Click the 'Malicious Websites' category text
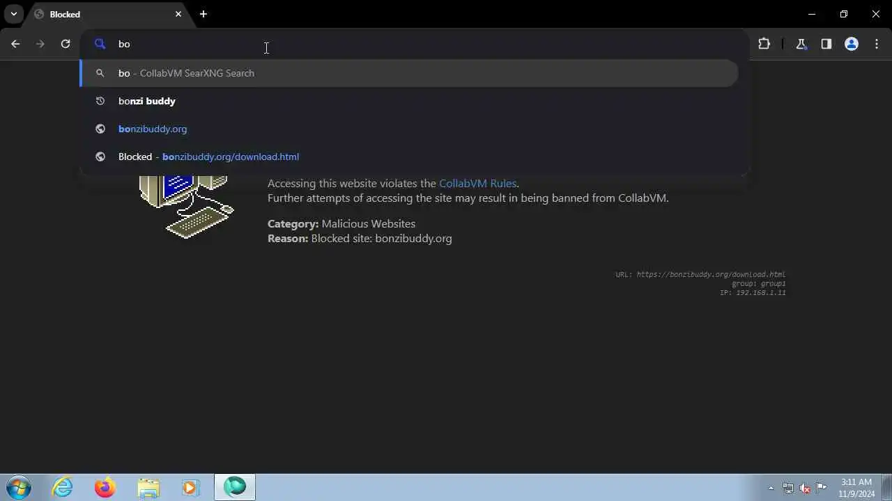Image resolution: width=892 pixels, height=501 pixels. point(368,224)
